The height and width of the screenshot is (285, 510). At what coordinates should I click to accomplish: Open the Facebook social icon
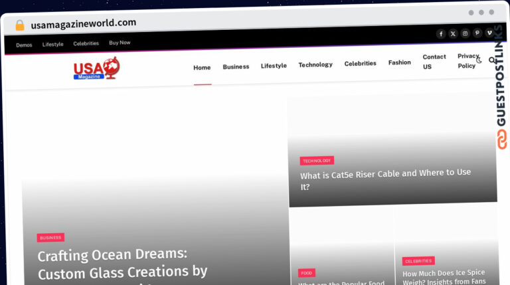pos(441,34)
